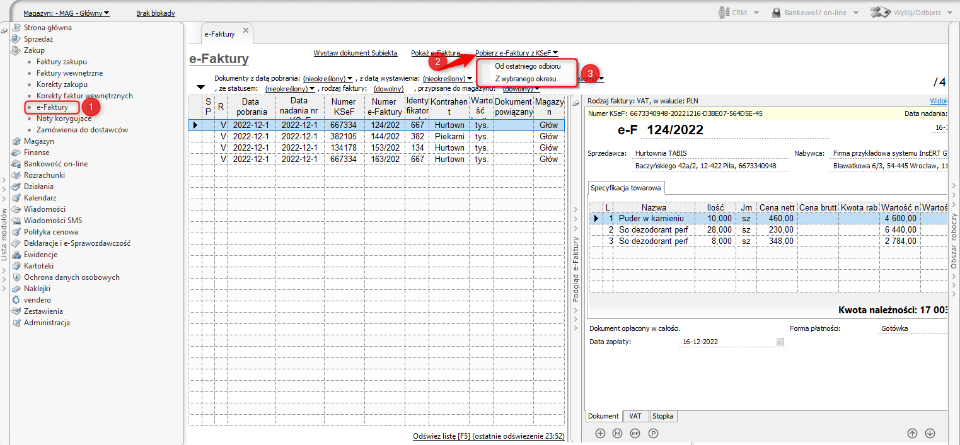960x445 pixels.
Task: Click the 'Wystaw dokument Subiekta' link
Action: pyautogui.click(x=356, y=54)
